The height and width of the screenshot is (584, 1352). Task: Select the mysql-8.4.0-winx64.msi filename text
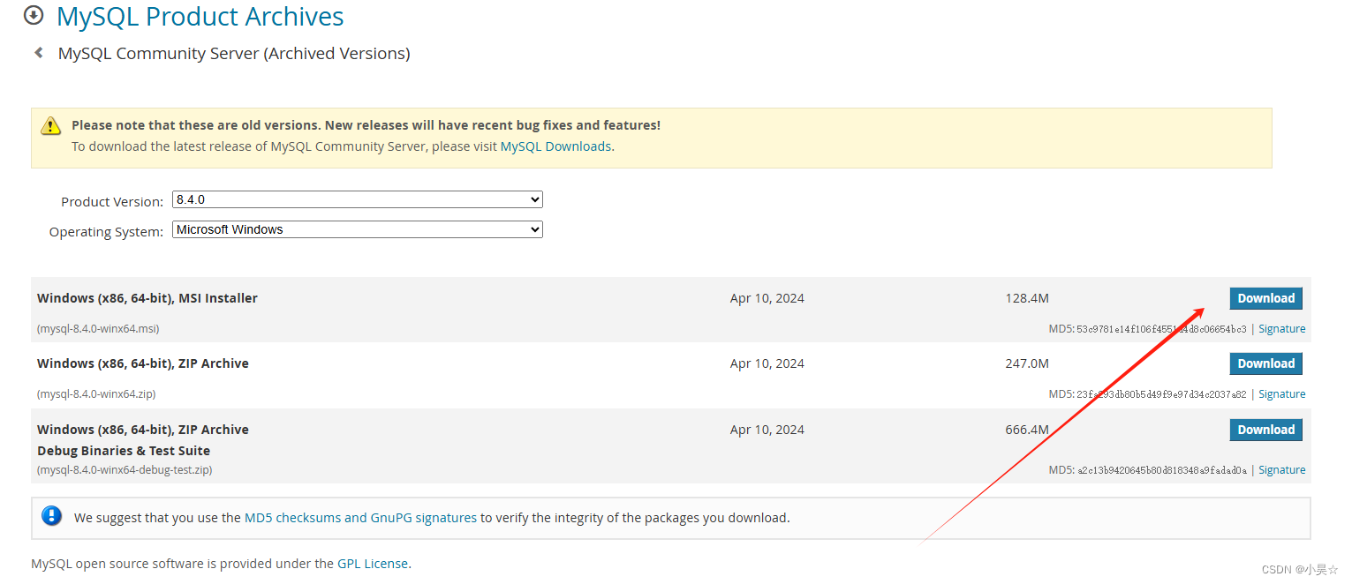coord(100,327)
